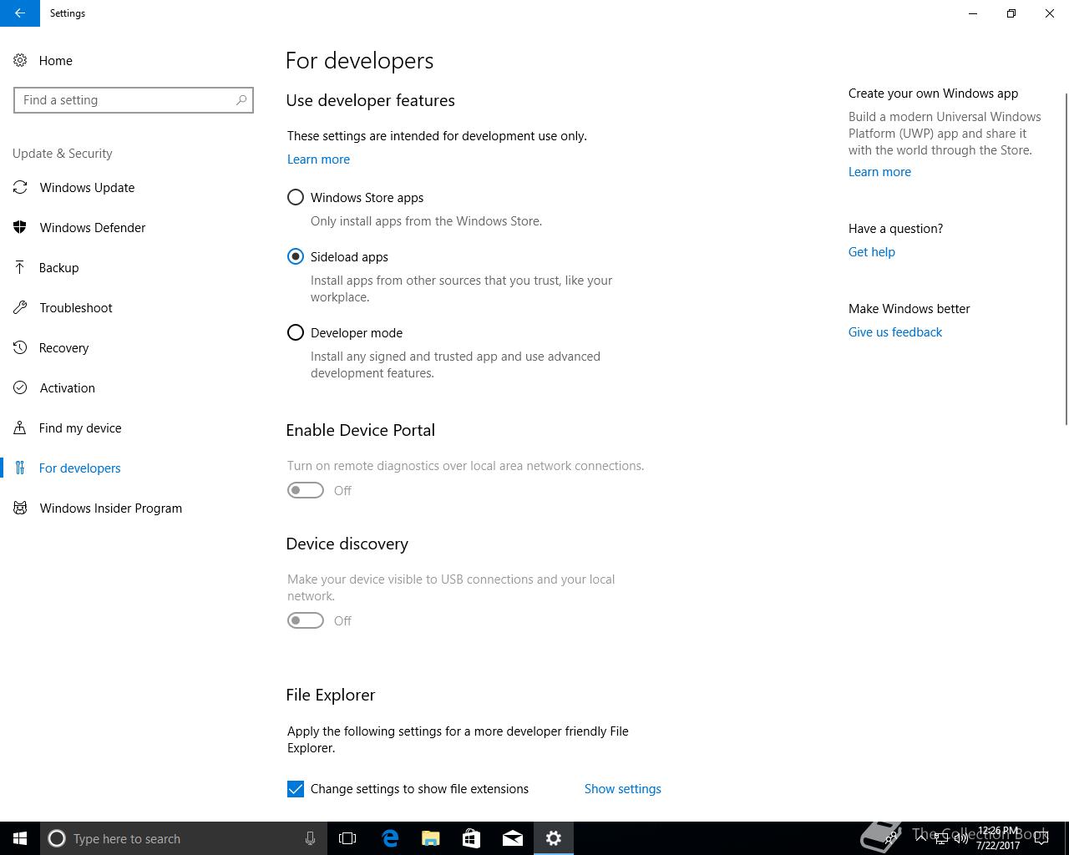Open the People icon in the system tray
The width and height of the screenshot is (1069, 855).
[892, 838]
